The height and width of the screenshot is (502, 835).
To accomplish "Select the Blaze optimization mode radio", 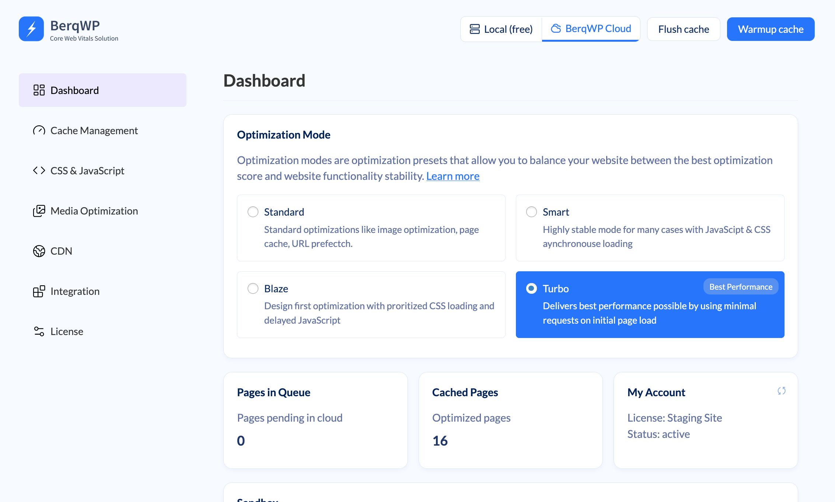I will coord(253,288).
